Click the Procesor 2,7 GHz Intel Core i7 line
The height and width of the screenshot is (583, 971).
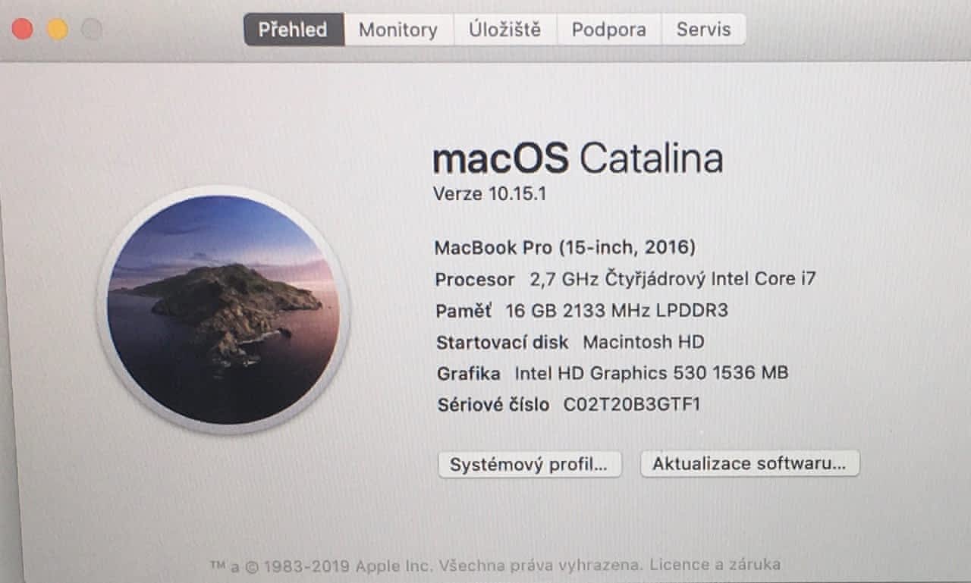coord(625,279)
